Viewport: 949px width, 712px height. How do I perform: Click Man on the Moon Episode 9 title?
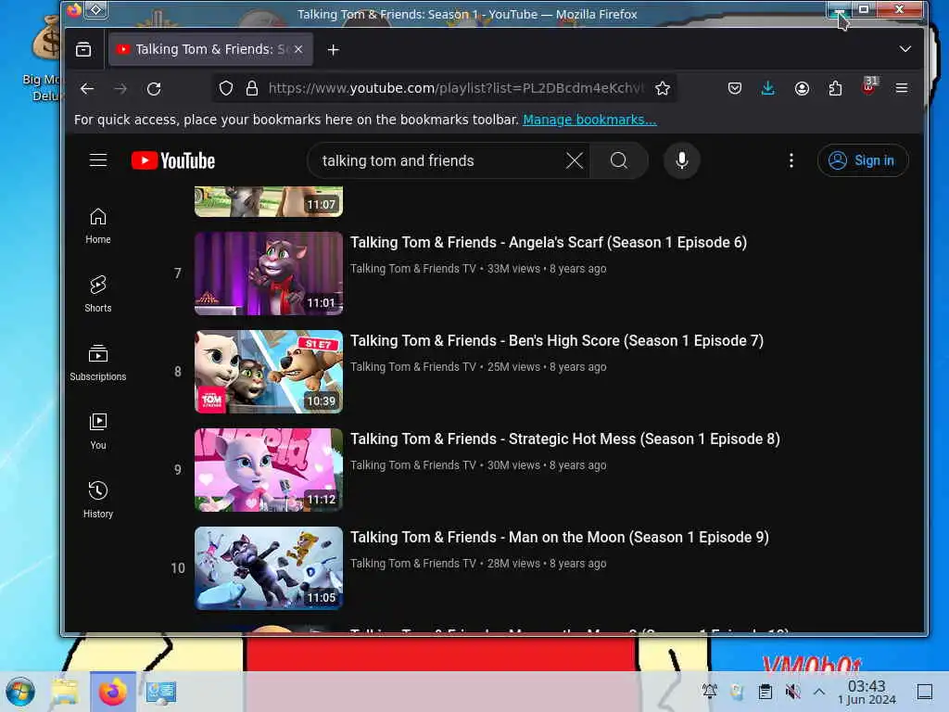tap(559, 537)
